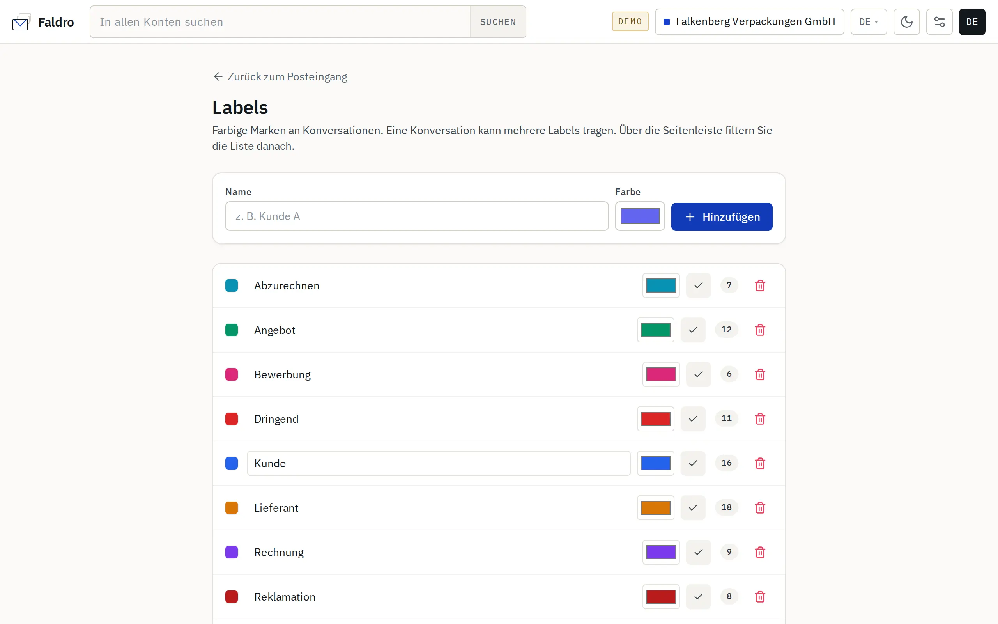Image resolution: width=998 pixels, height=624 pixels.
Task: Change the Abzurechnen label color
Action: [x=661, y=285]
